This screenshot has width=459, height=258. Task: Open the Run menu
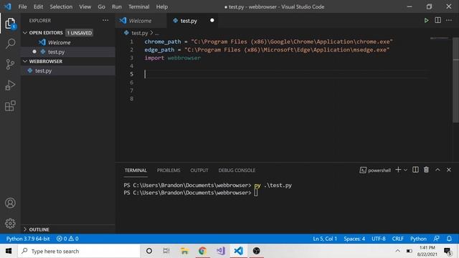pyautogui.click(x=116, y=6)
